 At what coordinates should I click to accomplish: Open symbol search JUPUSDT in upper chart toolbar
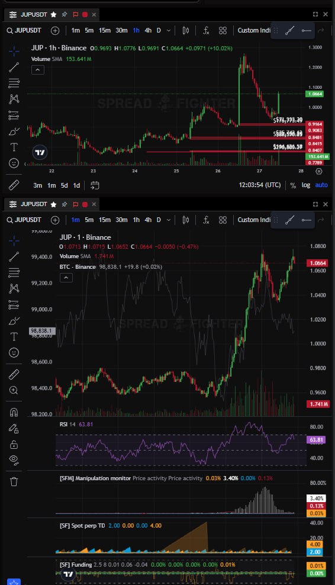pos(24,31)
